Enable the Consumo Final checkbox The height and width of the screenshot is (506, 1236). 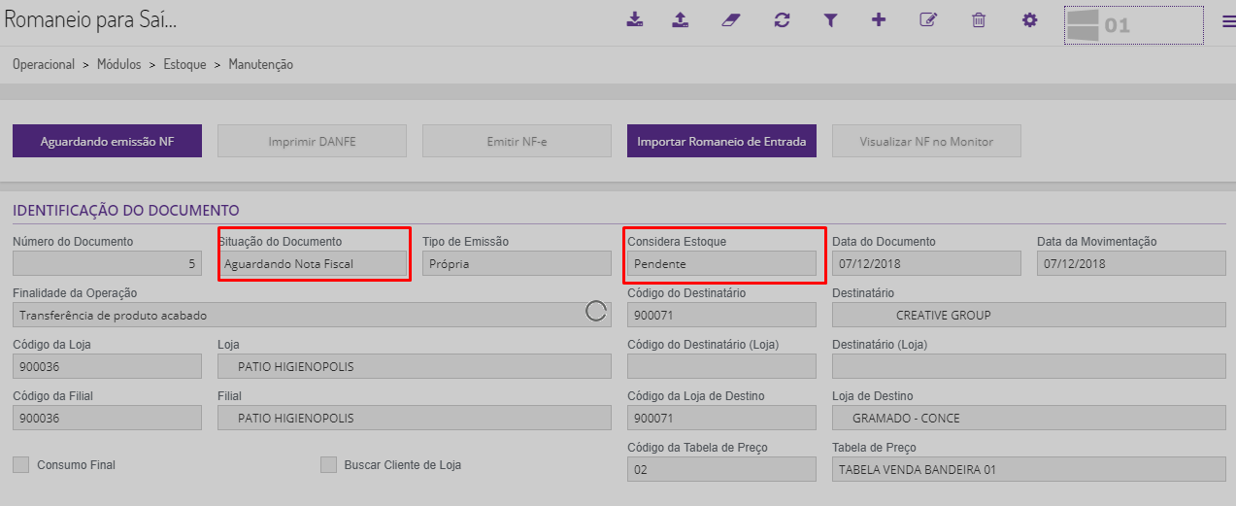[x=21, y=465]
